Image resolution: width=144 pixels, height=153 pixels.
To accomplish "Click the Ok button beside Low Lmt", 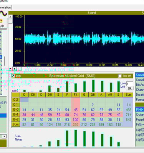I will click(130, 88).
